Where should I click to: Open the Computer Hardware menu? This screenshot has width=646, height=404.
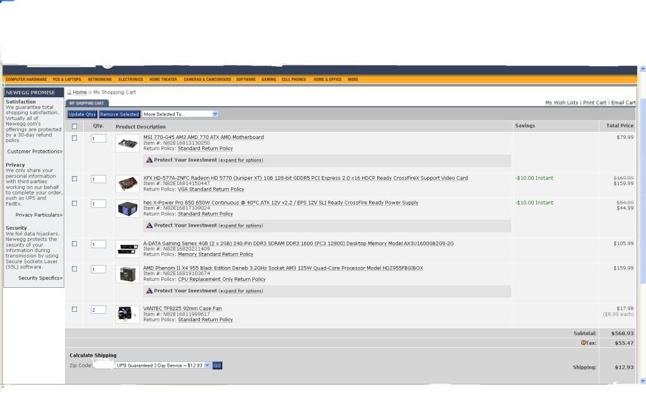pos(26,80)
